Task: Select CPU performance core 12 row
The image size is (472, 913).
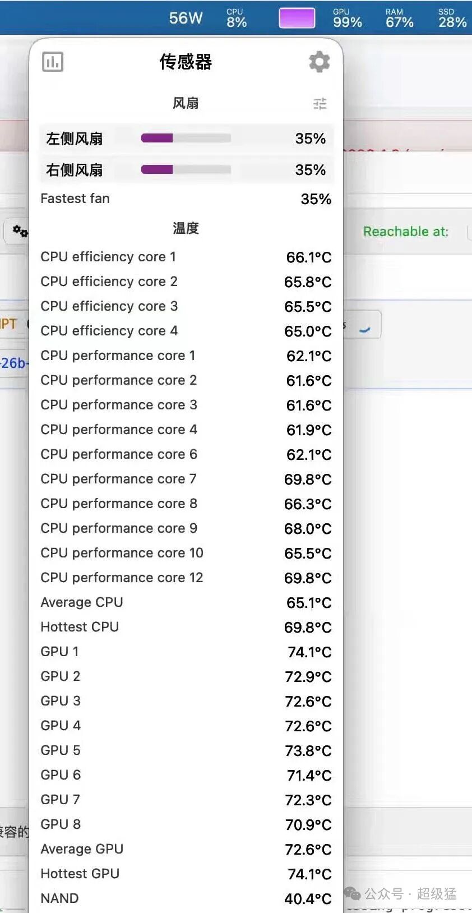Action: coord(186,578)
